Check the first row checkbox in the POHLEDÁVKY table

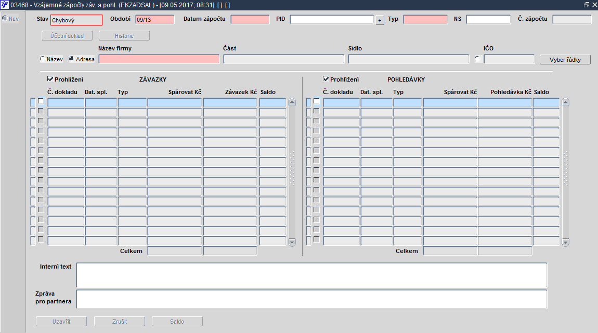click(317, 101)
